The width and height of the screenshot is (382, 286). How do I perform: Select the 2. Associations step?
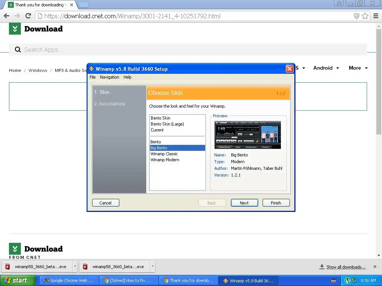click(x=109, y=104)
